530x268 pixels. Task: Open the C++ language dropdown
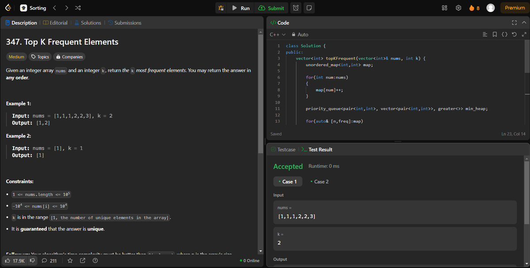click(274, 34)
